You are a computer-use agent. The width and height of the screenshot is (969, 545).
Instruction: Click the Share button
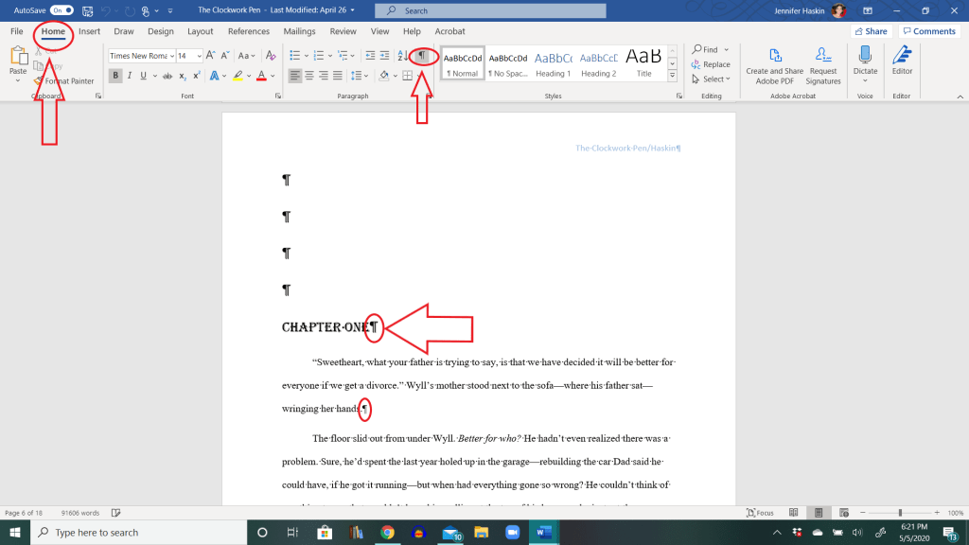[x=871, y=31]
